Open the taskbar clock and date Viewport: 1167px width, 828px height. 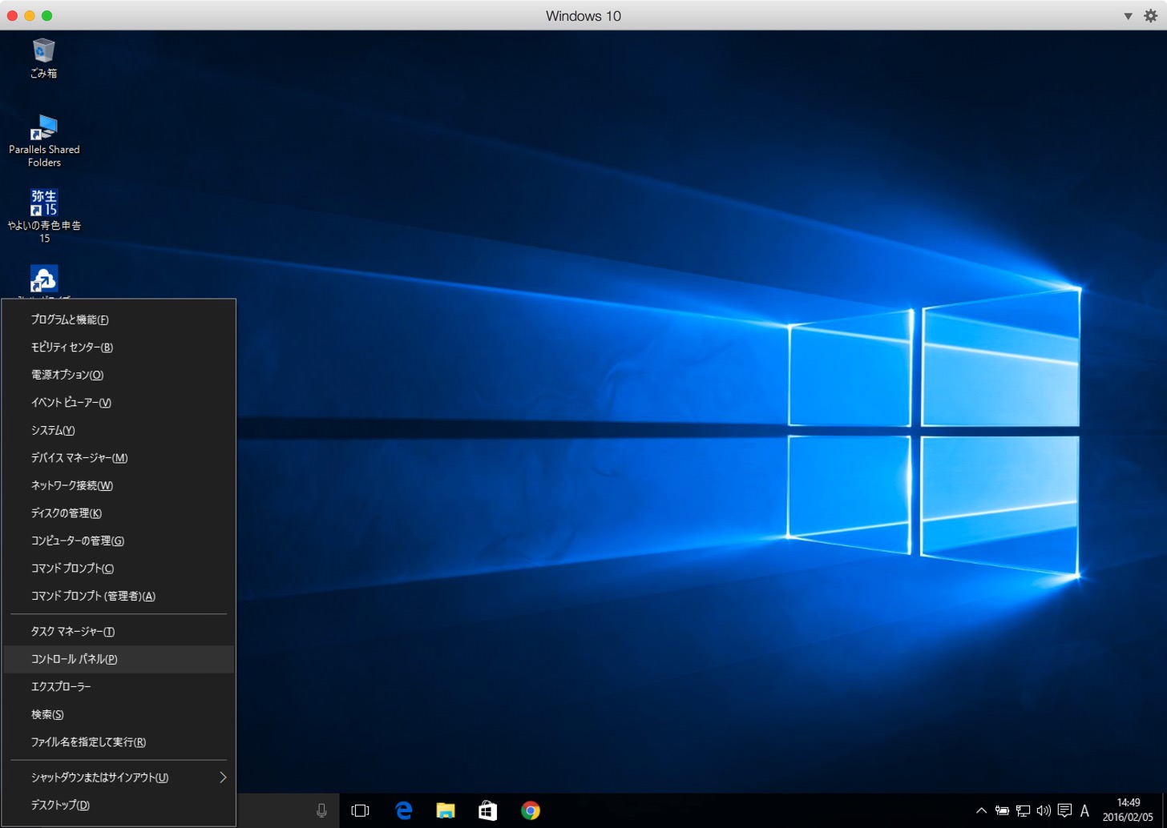click(1128, 810)
